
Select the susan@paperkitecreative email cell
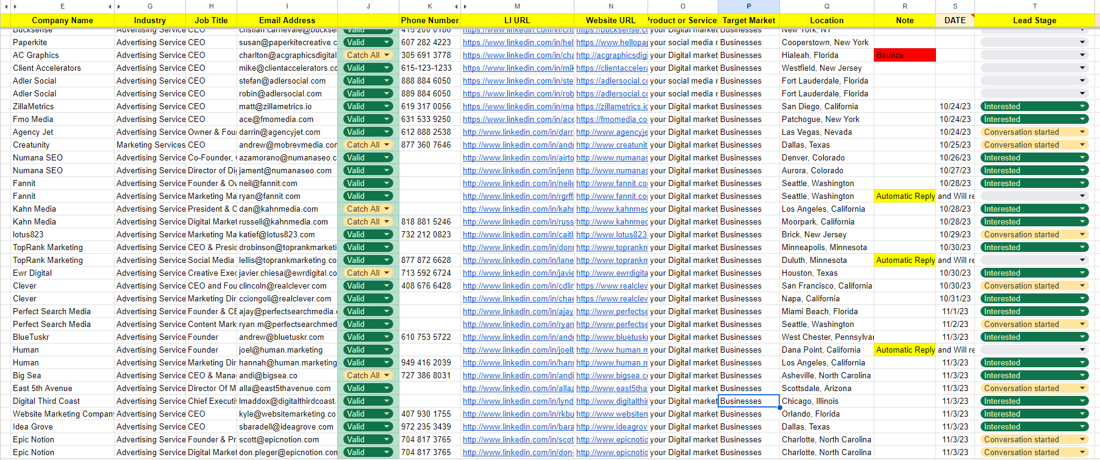click(287, 42)
